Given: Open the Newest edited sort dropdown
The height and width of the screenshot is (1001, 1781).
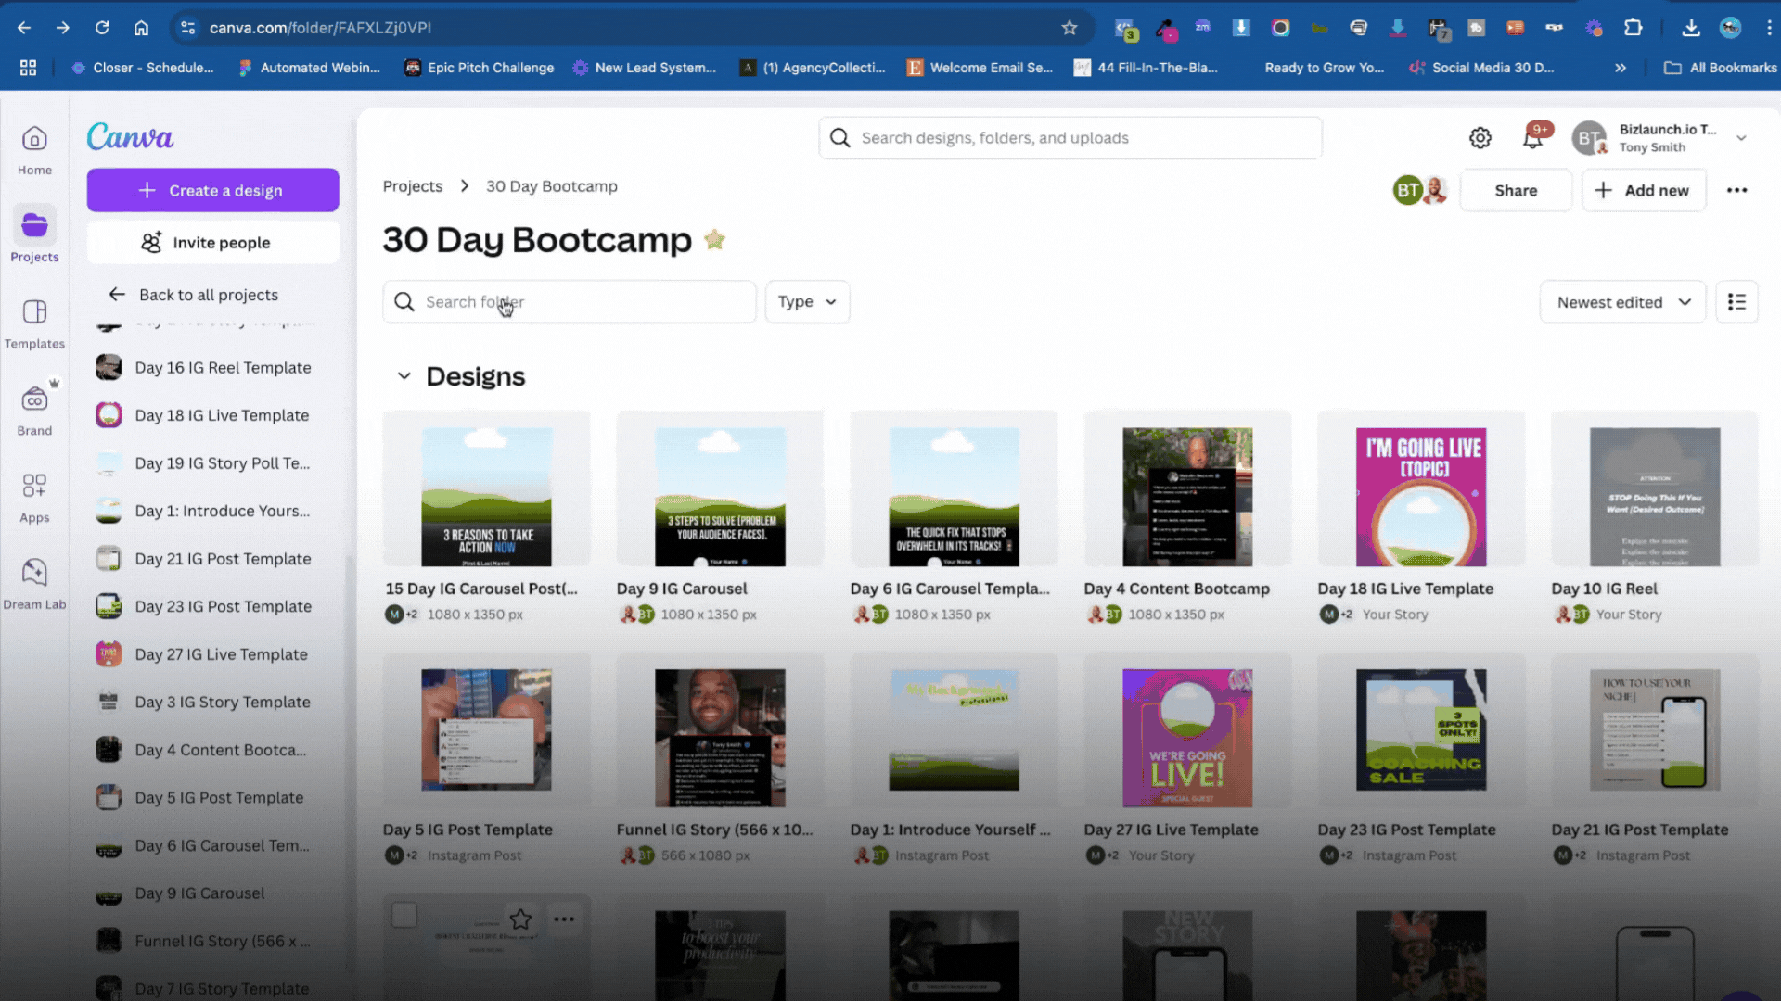Looking at the screenshot, I should tap(1622, 302).
